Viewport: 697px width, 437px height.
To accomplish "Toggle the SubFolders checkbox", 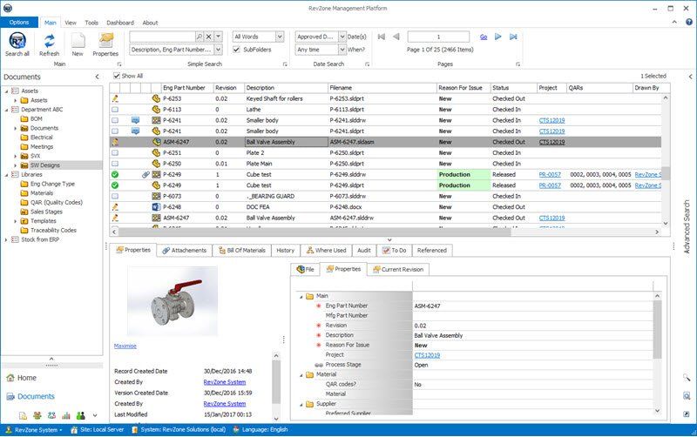I will [x=236, y=50].
